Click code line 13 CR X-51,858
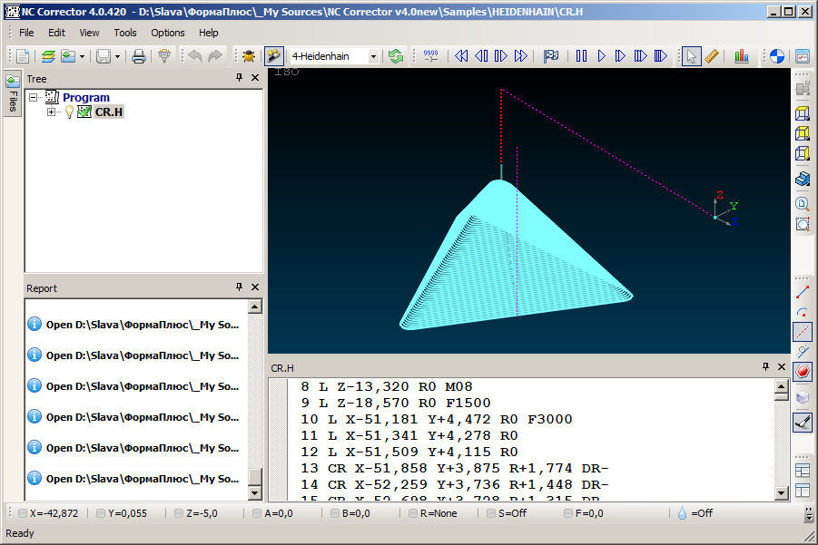 454,468
